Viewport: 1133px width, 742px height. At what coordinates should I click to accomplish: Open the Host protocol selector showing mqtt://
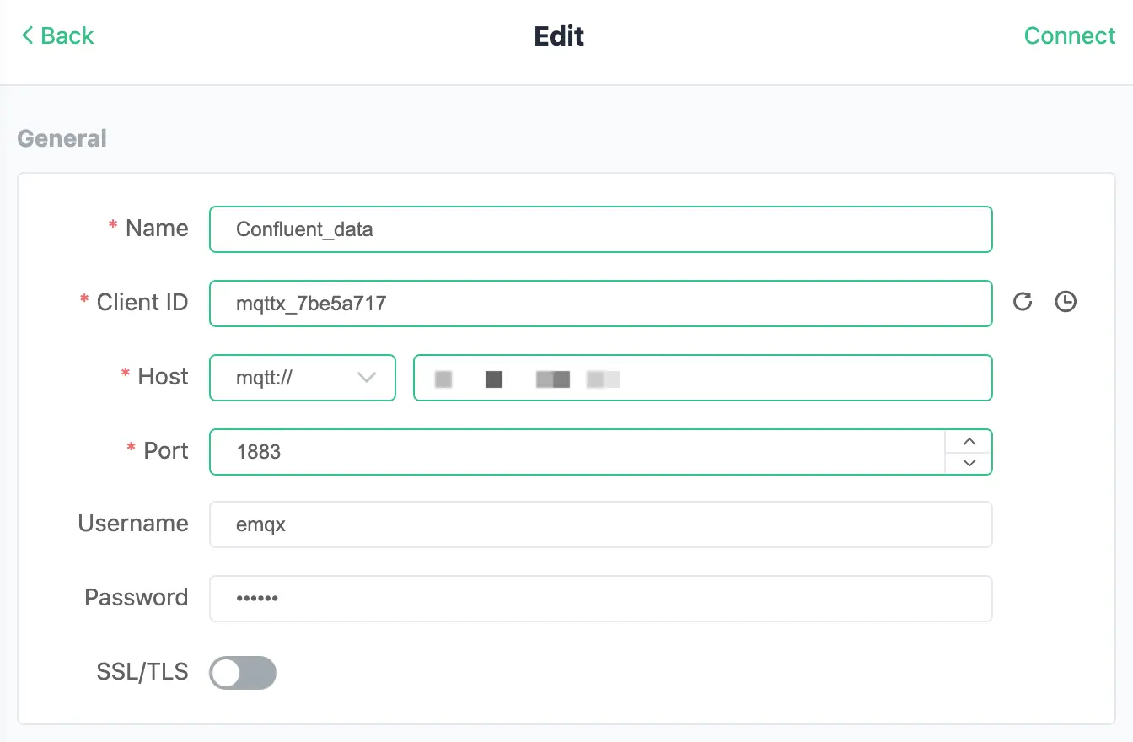tap(303, 378)
